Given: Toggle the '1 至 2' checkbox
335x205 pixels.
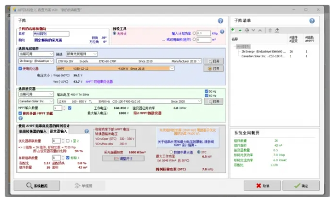Looking at the screenshot, I should (x=68, y=140).
